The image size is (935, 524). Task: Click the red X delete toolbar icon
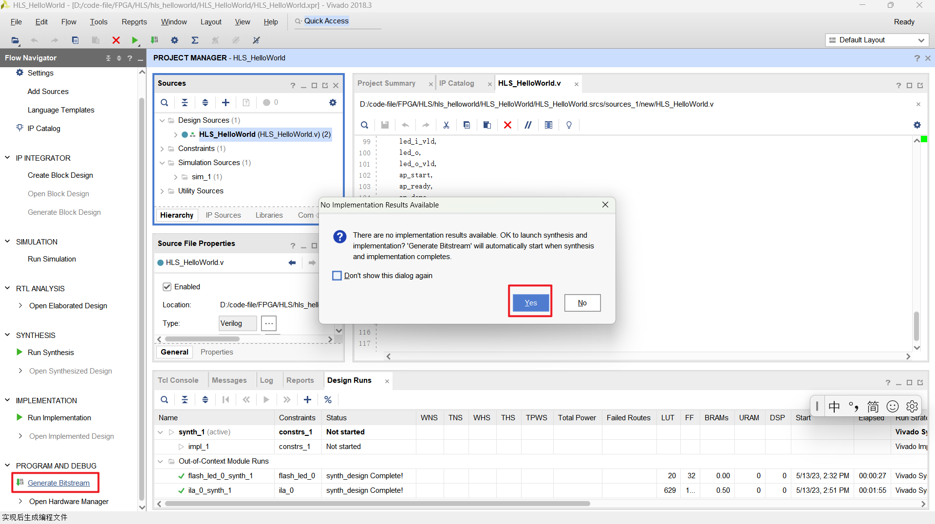click(116, 40)
